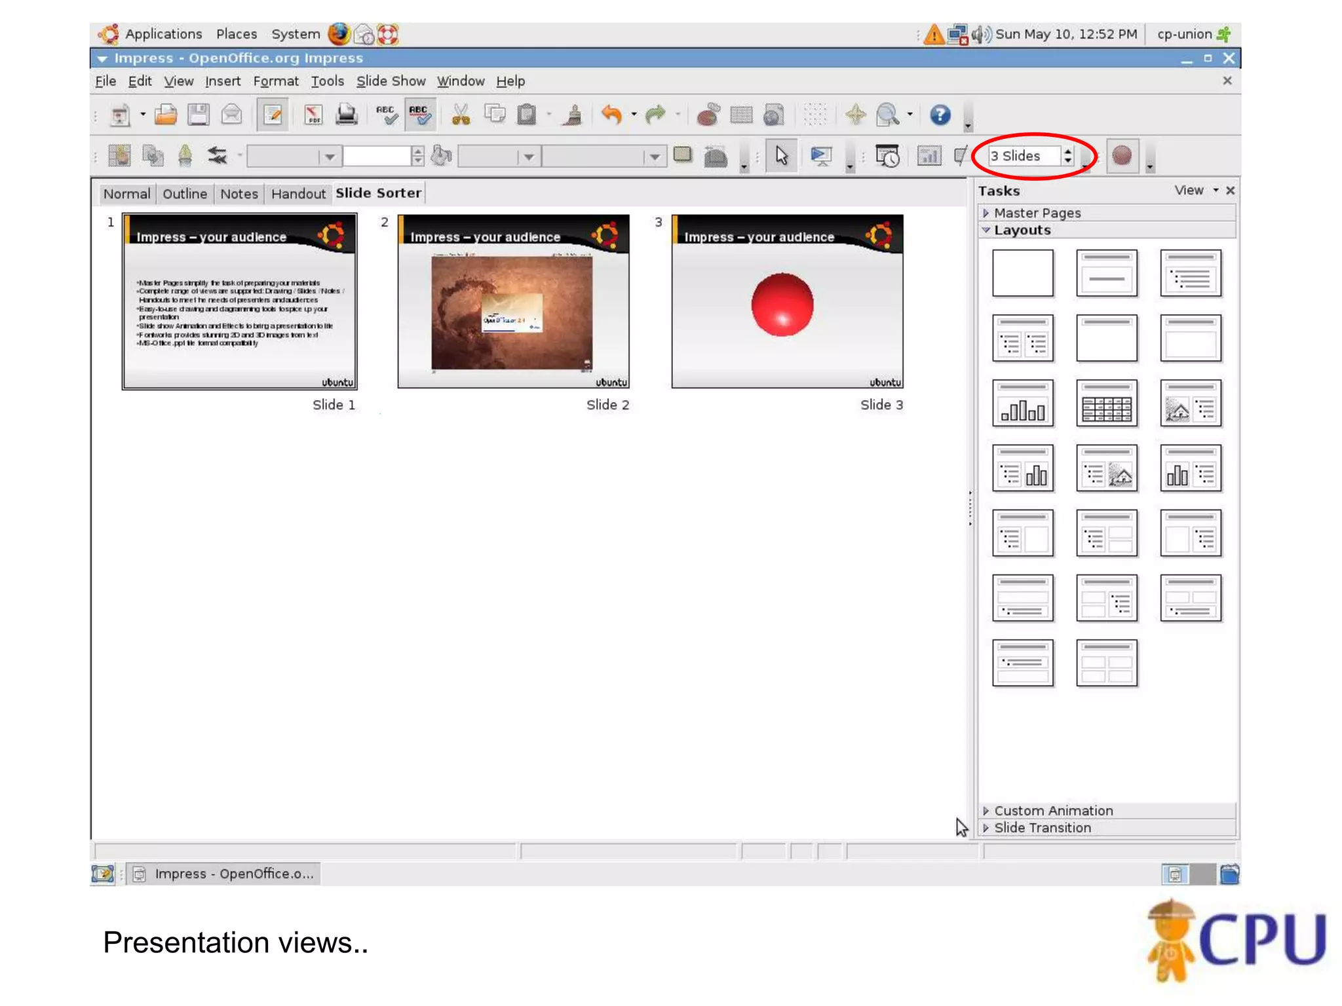Screen dimensions: 1342x1006
Task: Click the Slides Per Row field
Action: coord(1024,156)
